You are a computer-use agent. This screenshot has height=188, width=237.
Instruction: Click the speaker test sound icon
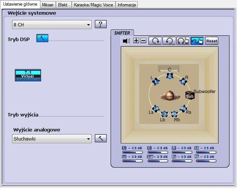click(126, 41)
